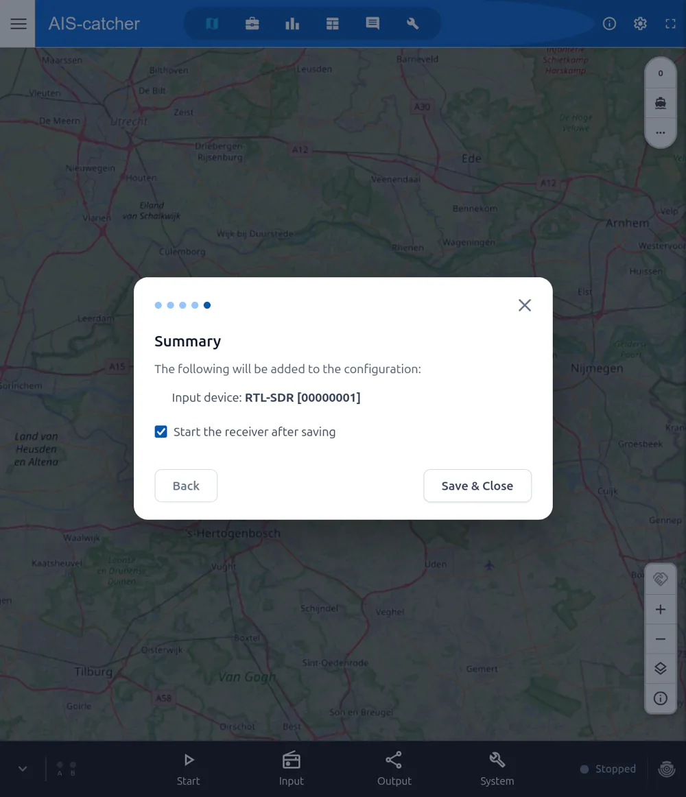
Task: Open the table grid view icon
Action: point(333,24)
